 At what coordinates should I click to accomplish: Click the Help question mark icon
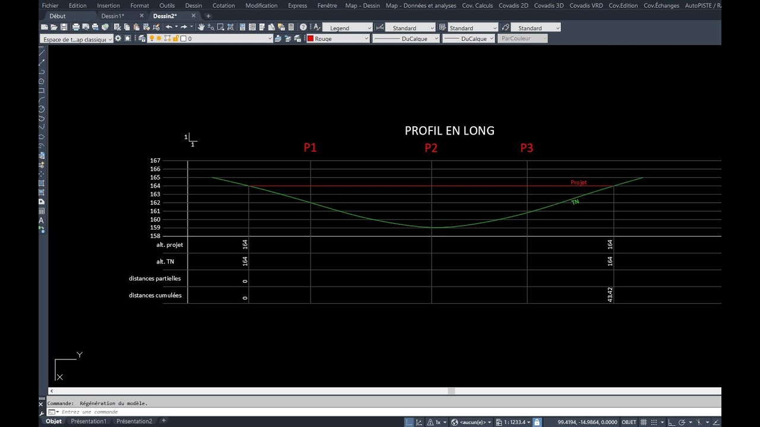point(303,27)
